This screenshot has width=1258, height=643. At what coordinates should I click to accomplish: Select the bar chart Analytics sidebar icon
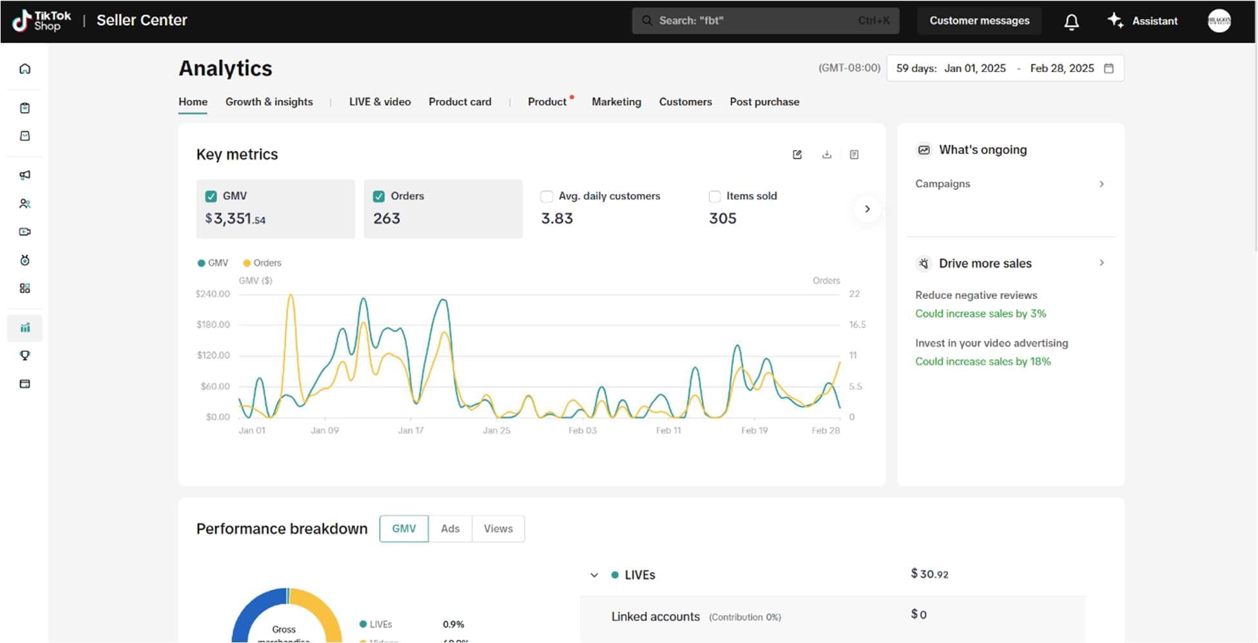point(25,328)
